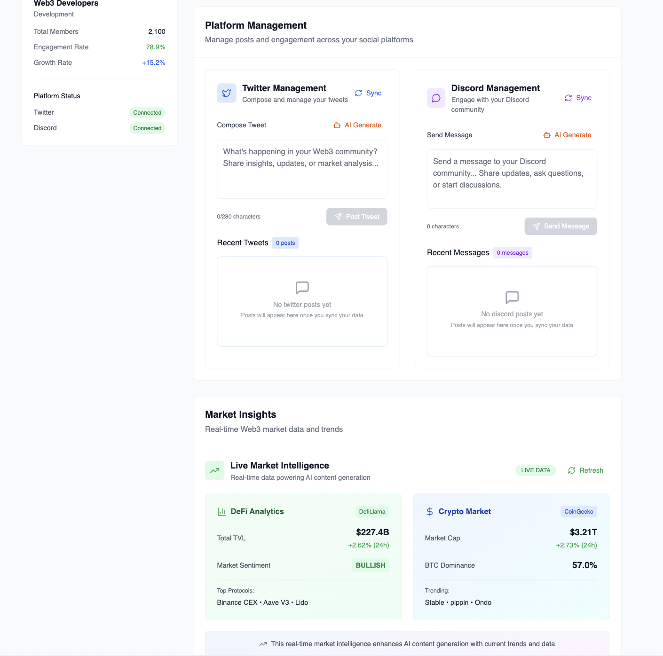663x656 pixels.
Task: Click the Twitter bird icon
Action: 227,93
